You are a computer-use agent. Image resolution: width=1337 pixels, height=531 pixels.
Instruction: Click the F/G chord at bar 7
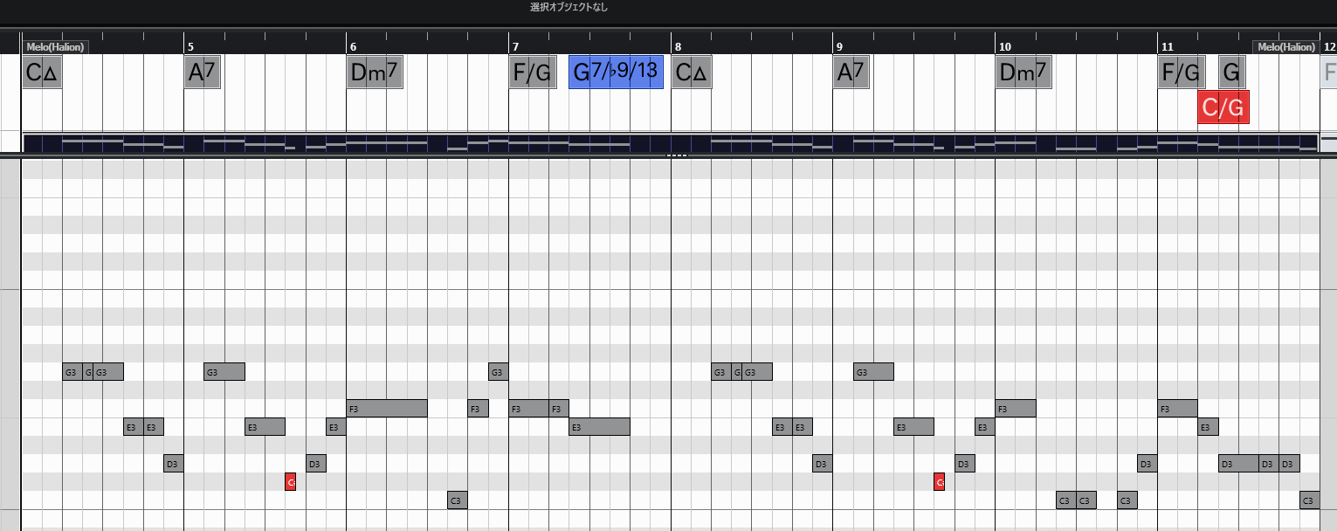point(533,72)
